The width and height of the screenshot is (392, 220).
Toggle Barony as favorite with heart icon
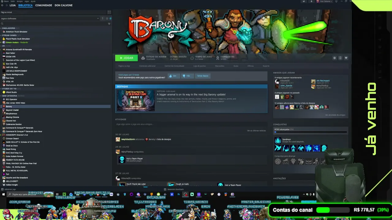346,58
